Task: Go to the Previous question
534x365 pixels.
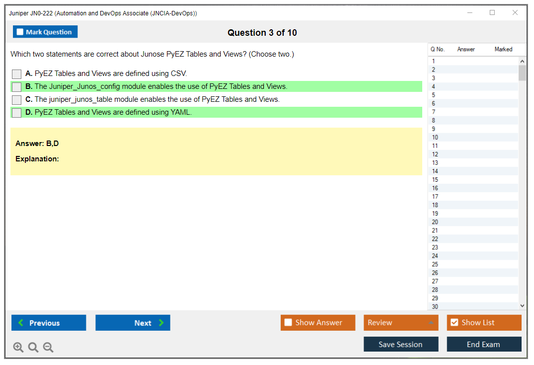Action: click(49, 323)
